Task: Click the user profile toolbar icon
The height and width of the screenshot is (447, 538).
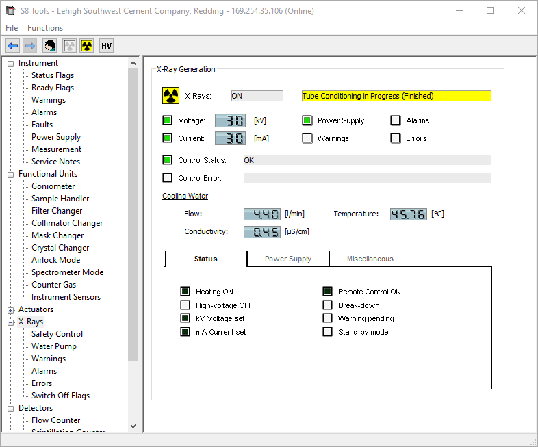Action: [x=50, y=46]
